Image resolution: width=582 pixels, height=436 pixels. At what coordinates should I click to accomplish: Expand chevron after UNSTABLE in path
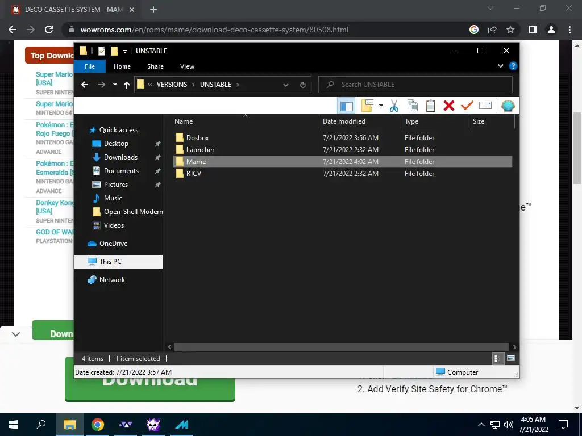[238, 85]
